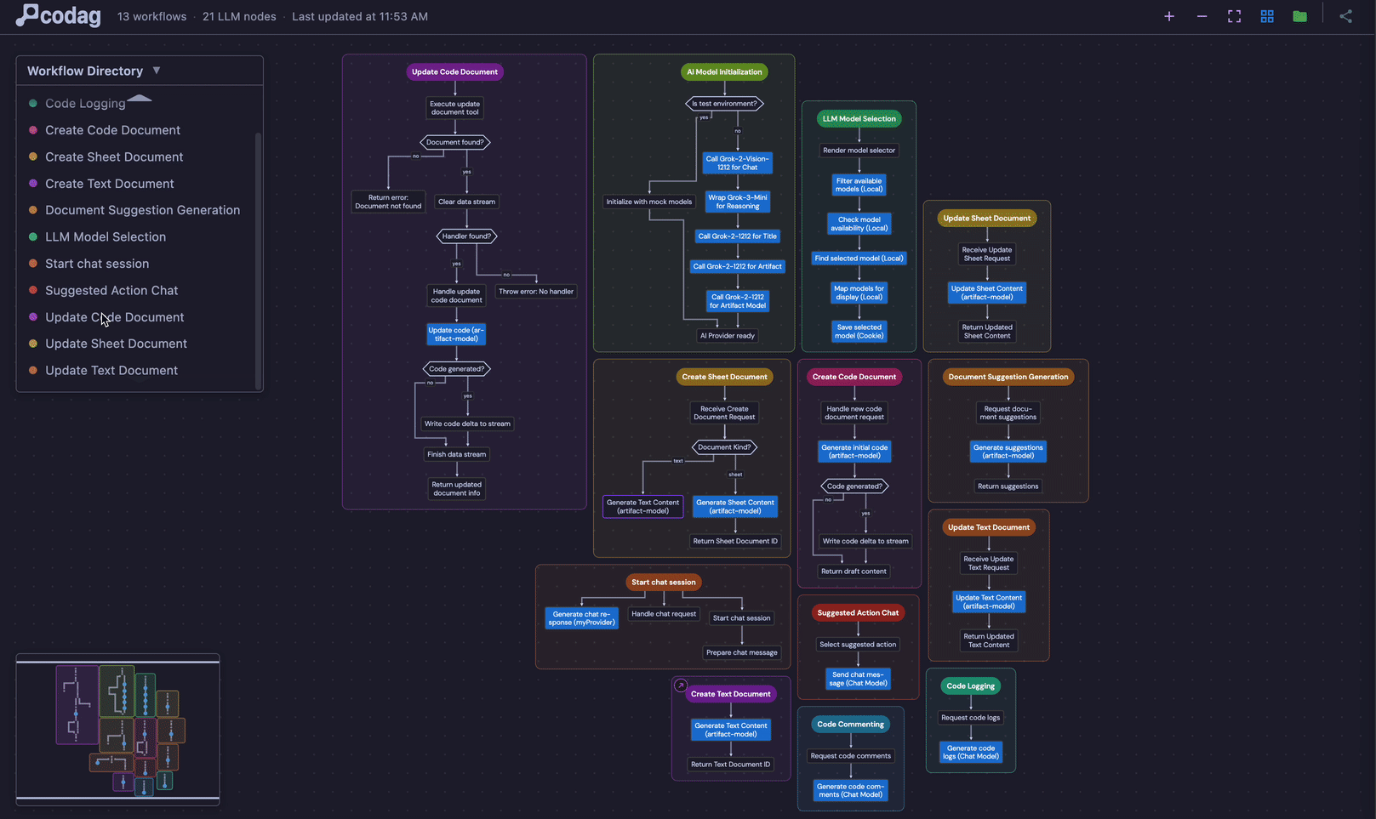Click 'Call Grok-2-Vision-1212 for Chat' node
Image resolution: width=1376 pixels, height=819 pixels.
pos(737,163)
